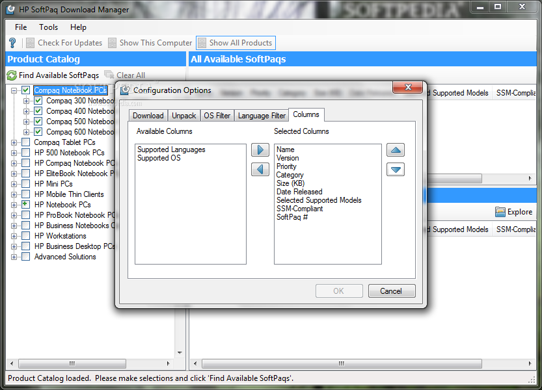Click the blue question mark help icon
Image resolution: width=542 pixels, height=390 pixels.
tap(12, 43)
